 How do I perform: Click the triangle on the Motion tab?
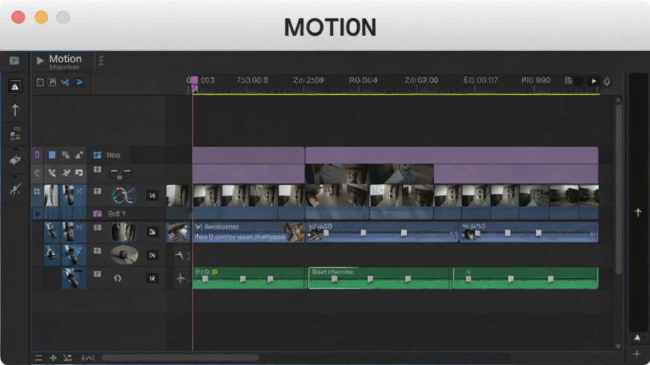click(40, 61)
